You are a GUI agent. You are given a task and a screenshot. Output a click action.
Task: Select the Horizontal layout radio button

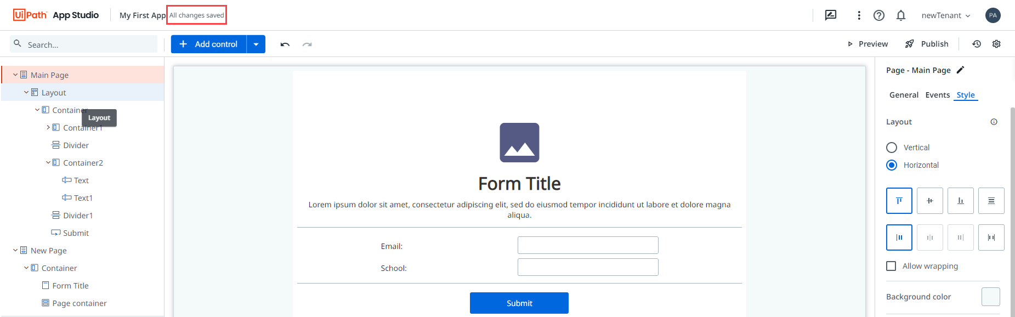[x=892, y=165]
